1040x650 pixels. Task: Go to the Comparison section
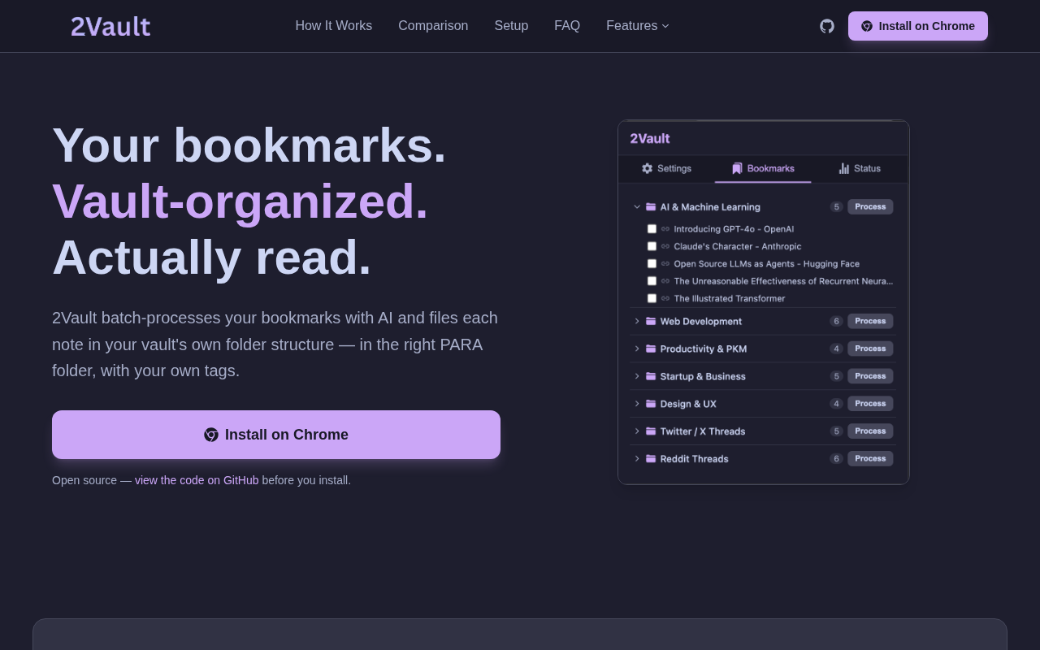coord(433,26)
